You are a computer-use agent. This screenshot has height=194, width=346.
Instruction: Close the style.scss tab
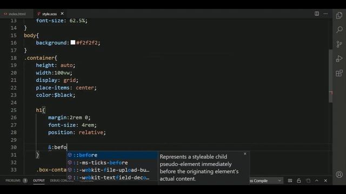62,13
